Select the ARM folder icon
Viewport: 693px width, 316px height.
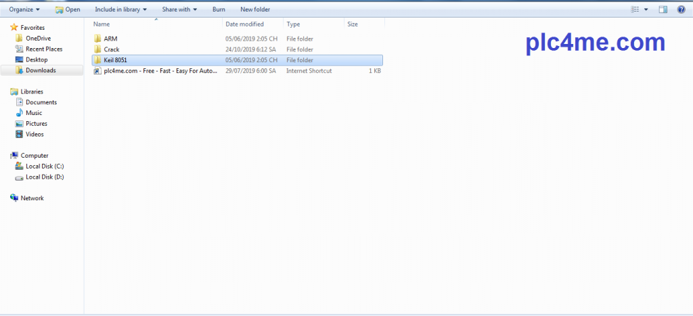[97, 39]
